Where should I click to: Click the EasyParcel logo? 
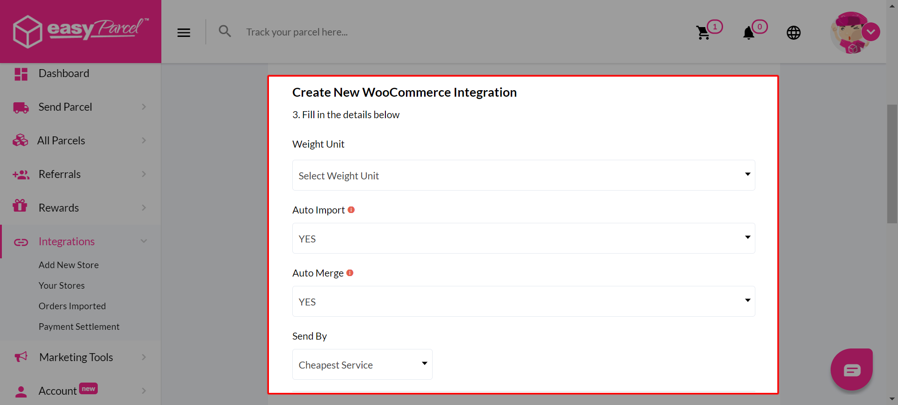(x=81, y=31)
